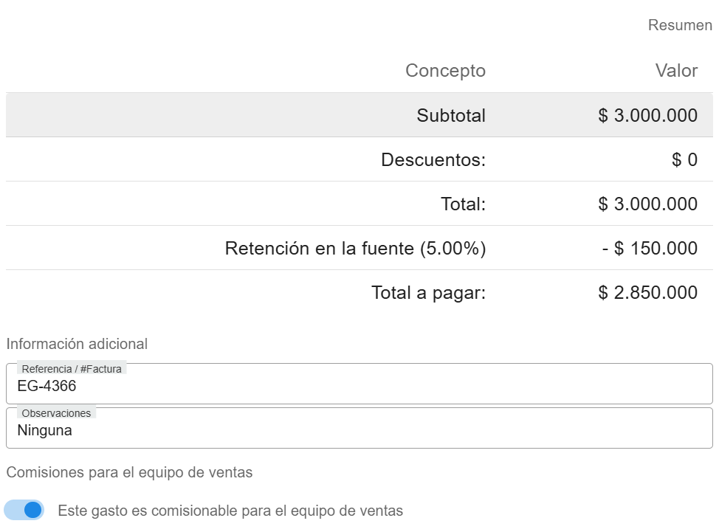Screen dimensions: 719x532
Task: Click the Descuentos label
Action: 433,159
